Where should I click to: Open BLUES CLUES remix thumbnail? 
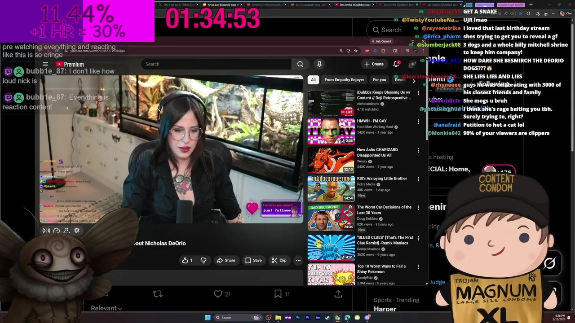[x=331, y=248]
